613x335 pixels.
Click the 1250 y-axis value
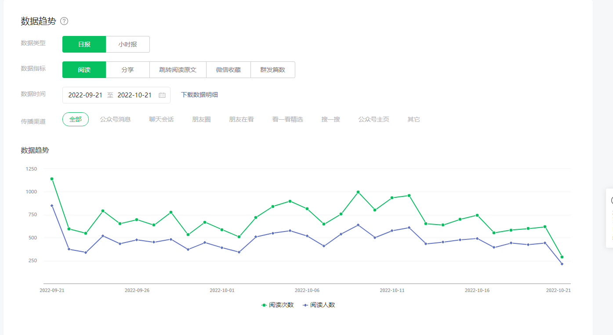(32, 169)
